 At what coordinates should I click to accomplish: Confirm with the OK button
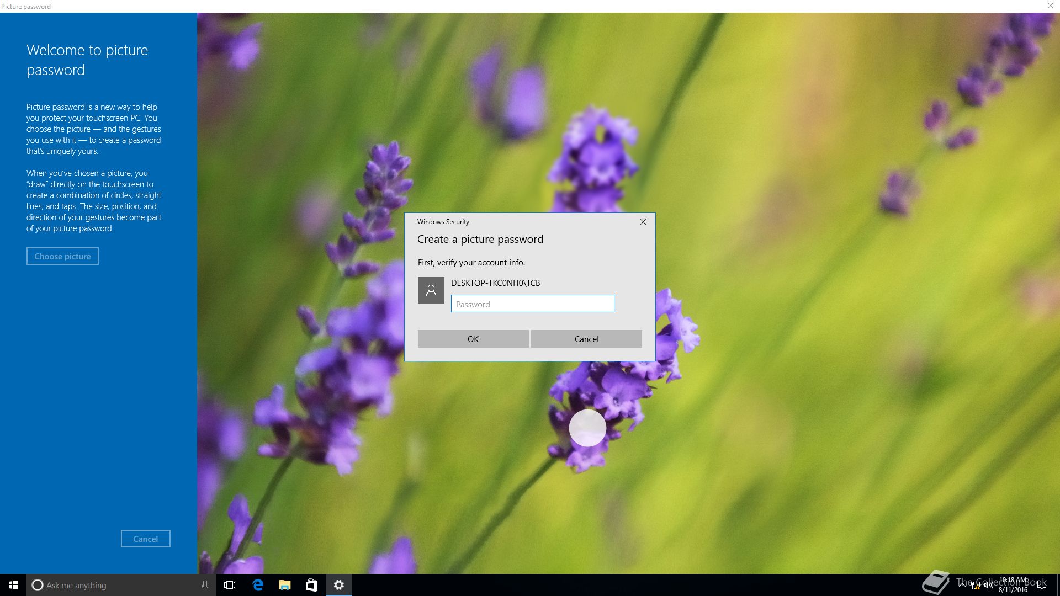click(473, 339)
